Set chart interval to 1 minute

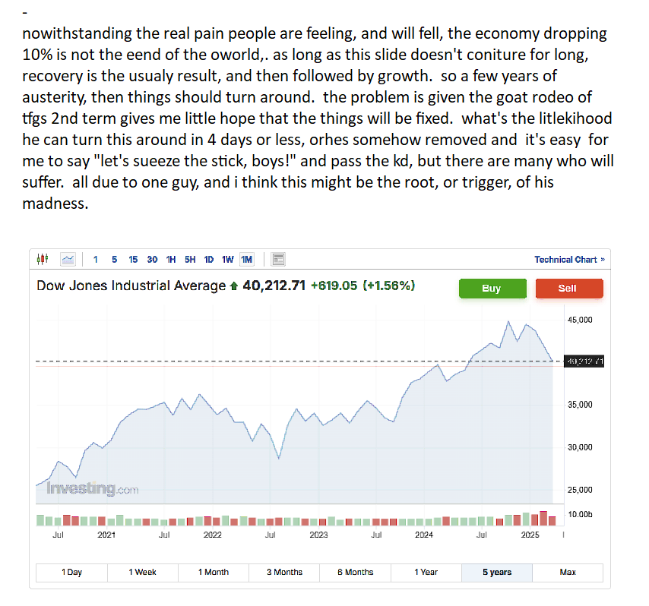point(95,260)
